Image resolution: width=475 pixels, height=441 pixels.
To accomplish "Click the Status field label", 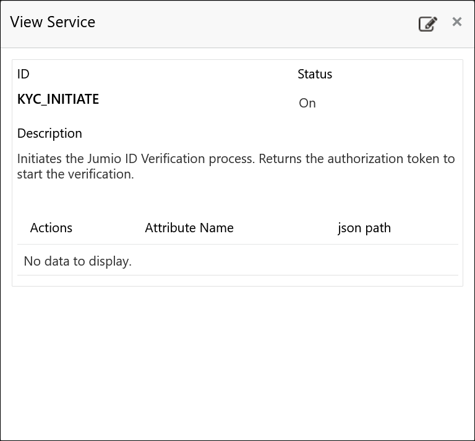I will (x=315, y=74).
